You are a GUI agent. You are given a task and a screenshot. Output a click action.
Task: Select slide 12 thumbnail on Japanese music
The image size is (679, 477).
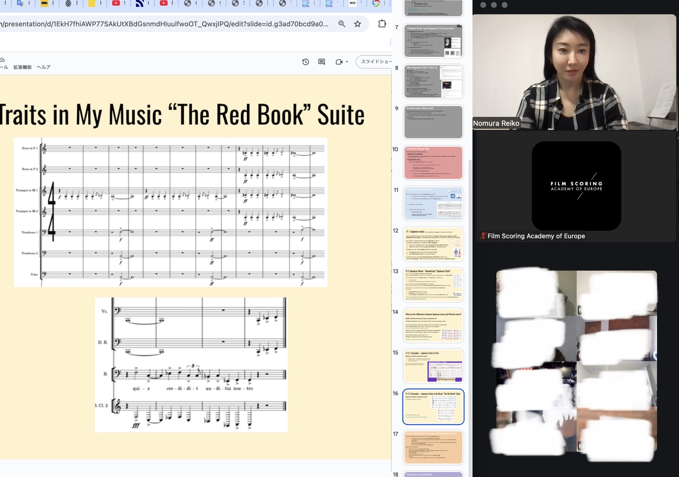coord(433,244)
